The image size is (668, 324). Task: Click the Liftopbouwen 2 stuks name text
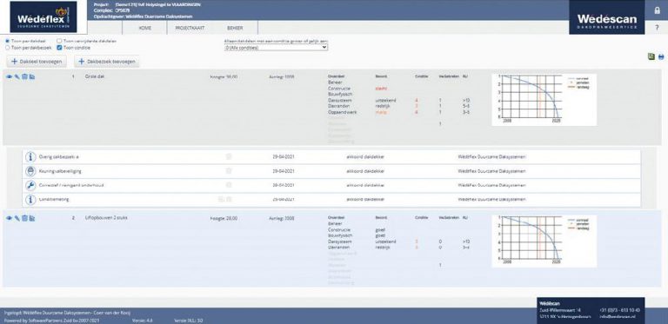point(106,218)
